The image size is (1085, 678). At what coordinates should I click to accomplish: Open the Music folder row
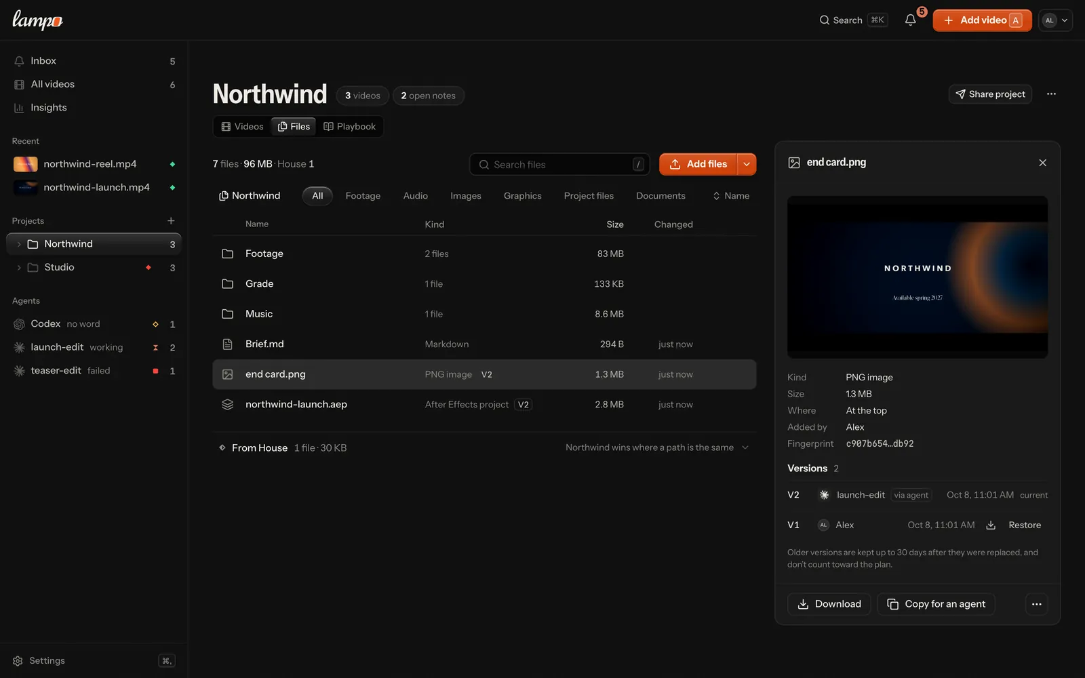(484, 314)
